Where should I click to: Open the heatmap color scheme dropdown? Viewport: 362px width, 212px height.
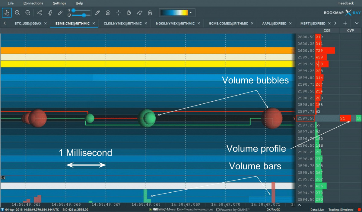click(x=191, y=13)
